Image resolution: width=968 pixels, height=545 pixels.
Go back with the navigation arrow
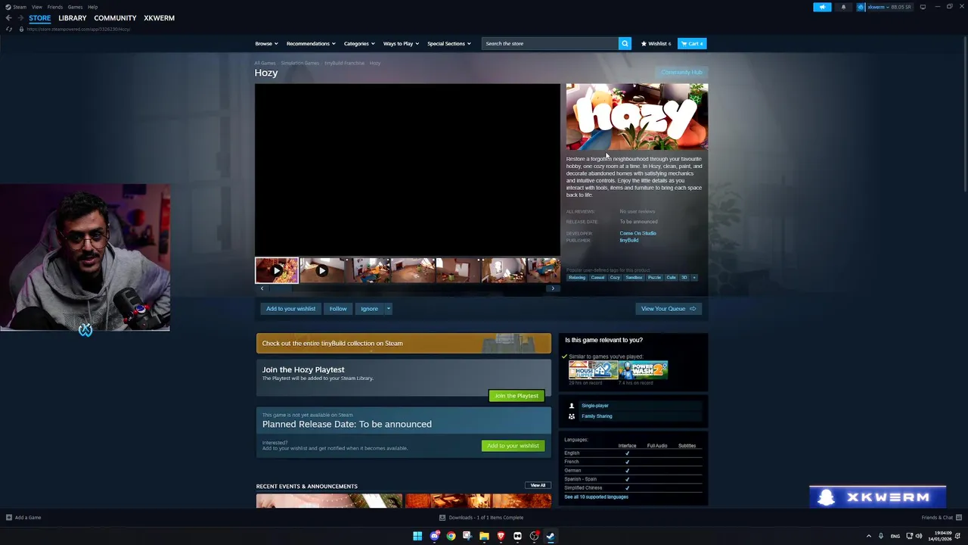click(8, 18)
